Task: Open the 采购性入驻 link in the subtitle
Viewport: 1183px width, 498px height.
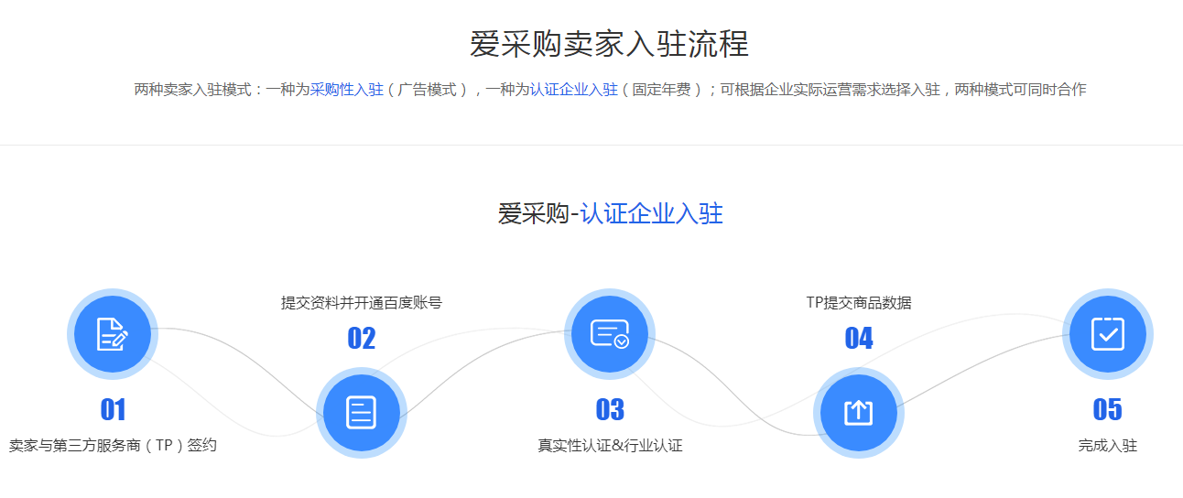Action: [346, 90]
